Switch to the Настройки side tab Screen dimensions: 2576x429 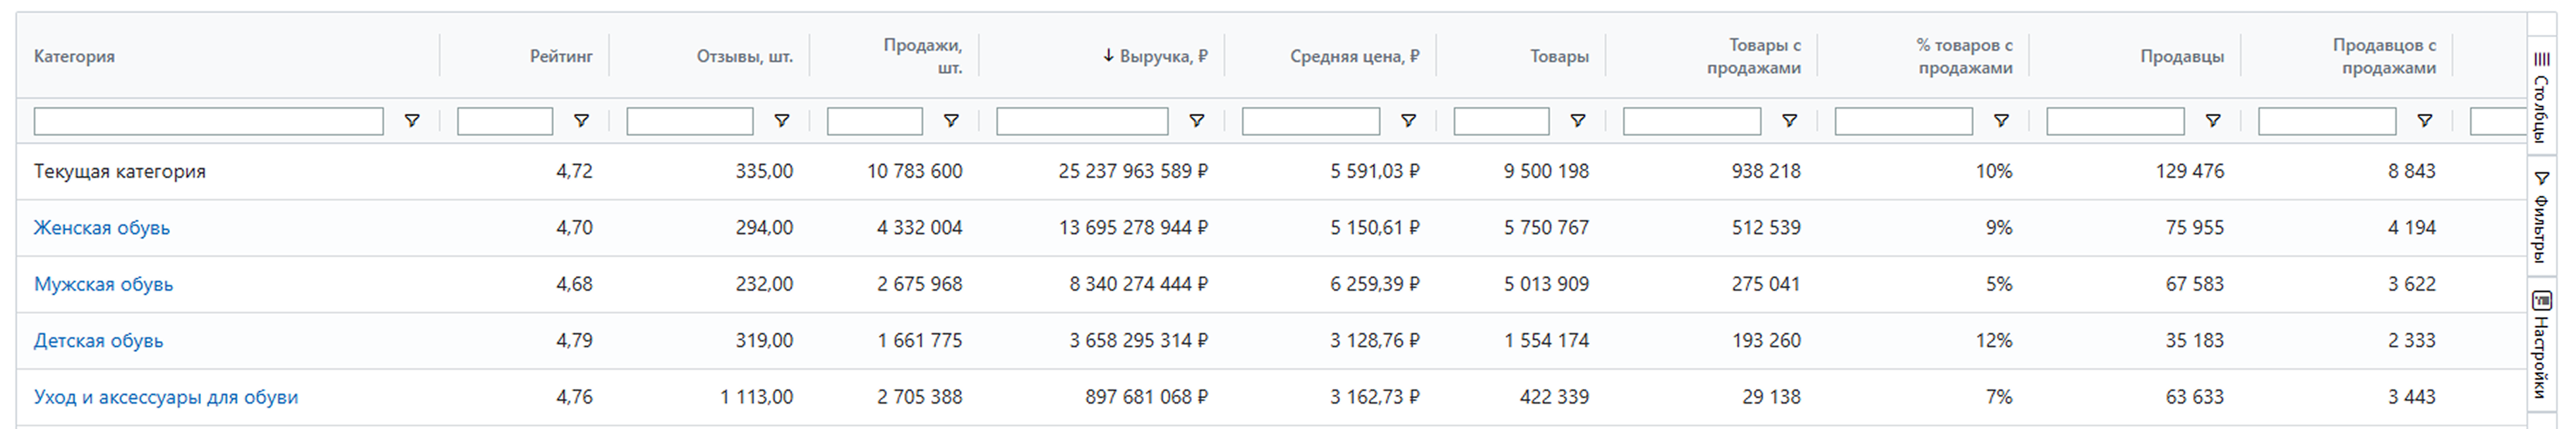tap(2541, 343)
